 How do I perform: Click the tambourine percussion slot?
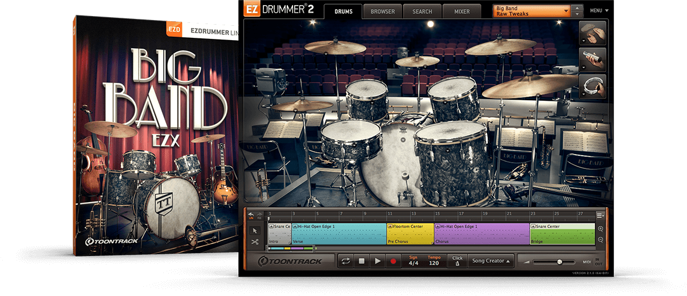pyautogui.click(x=592, y=86)
